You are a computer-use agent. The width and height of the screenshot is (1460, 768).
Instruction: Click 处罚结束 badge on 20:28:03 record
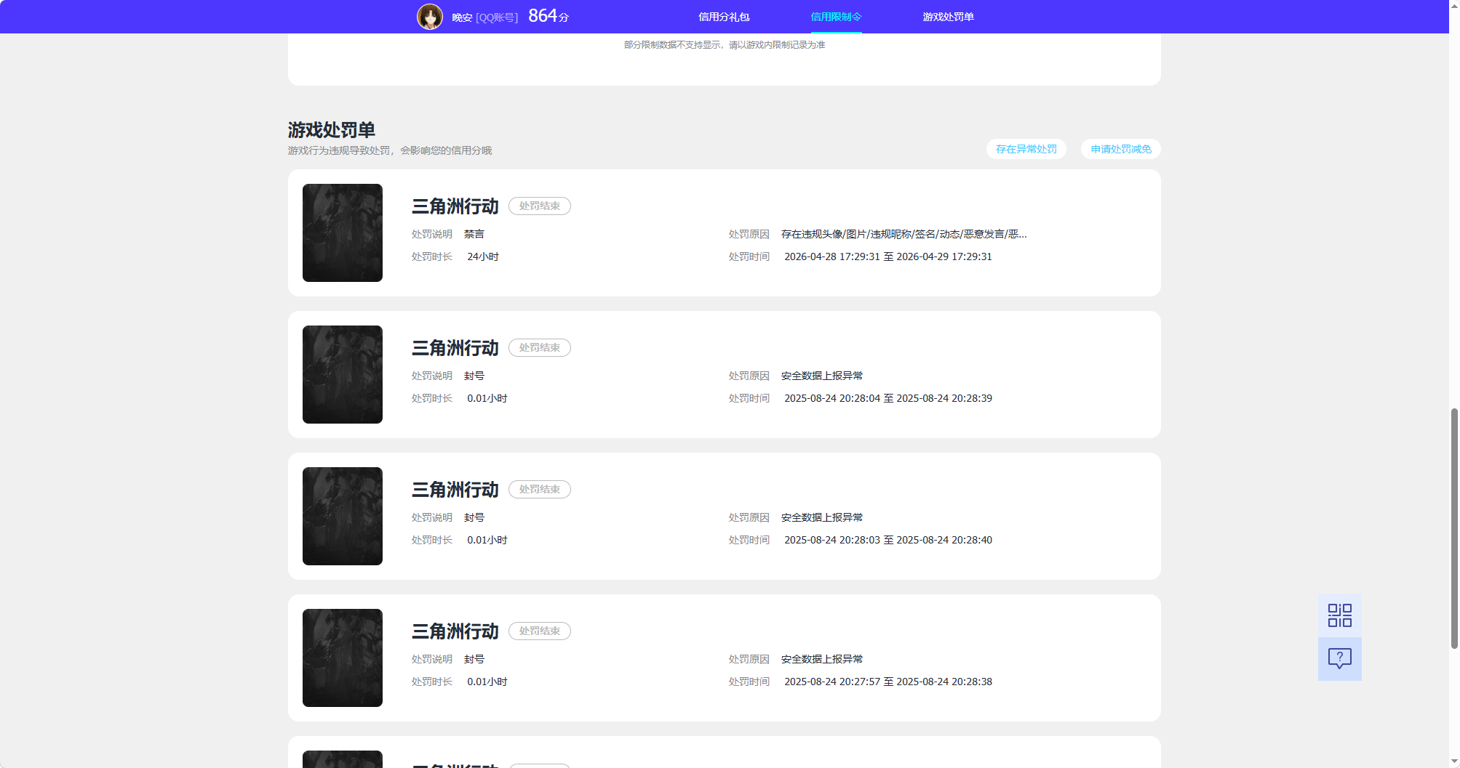tap(539, 489)
